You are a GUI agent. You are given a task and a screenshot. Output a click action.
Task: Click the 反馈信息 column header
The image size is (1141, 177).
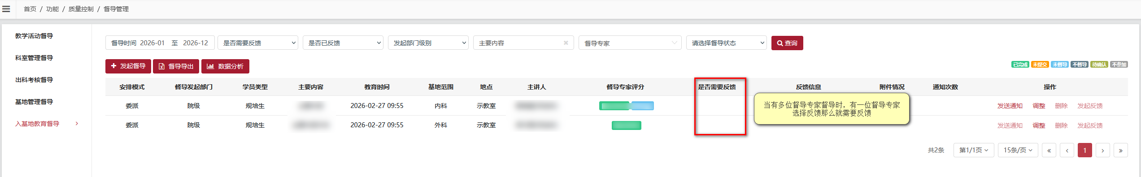click(809, 87)
